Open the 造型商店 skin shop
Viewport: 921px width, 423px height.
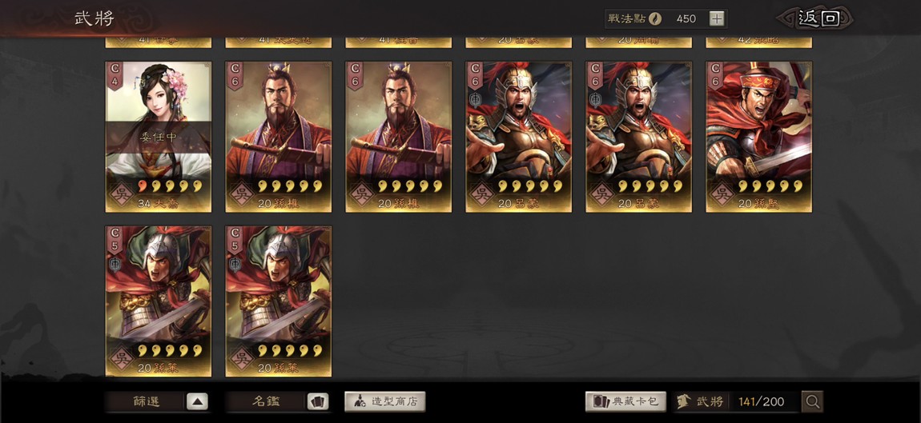[384, 402]
